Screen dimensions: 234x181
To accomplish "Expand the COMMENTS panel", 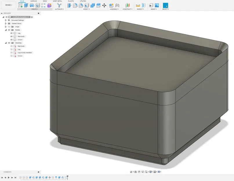I will [38, 172].
